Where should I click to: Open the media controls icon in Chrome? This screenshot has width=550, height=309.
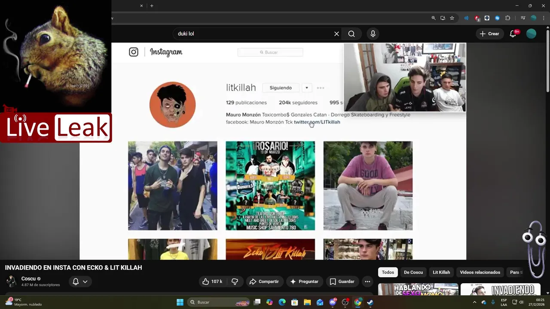pos(523,18)
